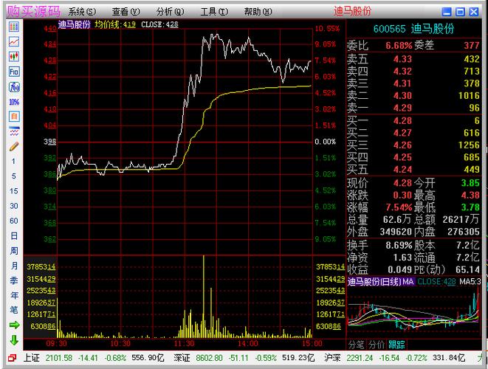
Task: Click the green down arrow icon
Action: point(14,340)
